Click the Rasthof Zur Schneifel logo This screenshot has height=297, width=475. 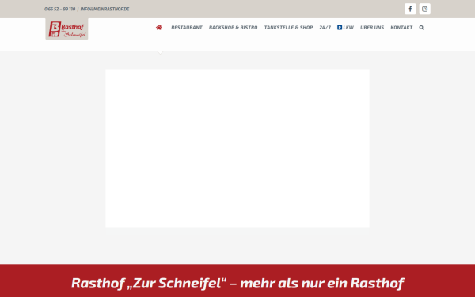[x=66, y=29]
